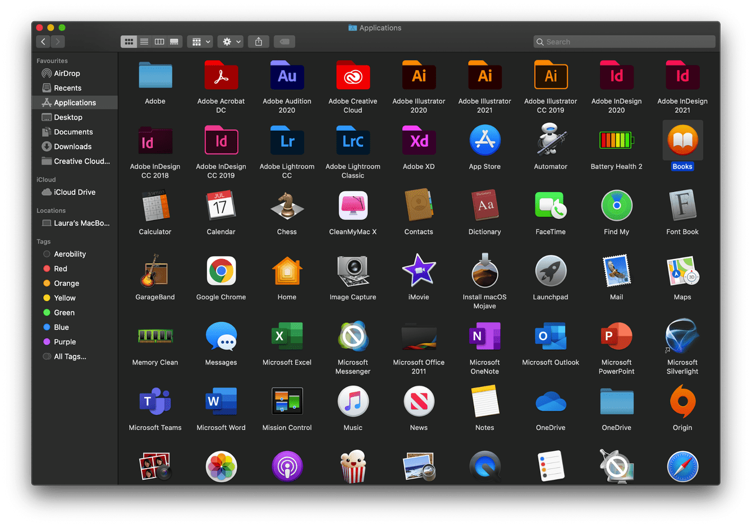Launch Adobe Audition 2020
The image size is (752, 527).
(x=287, y=76)
